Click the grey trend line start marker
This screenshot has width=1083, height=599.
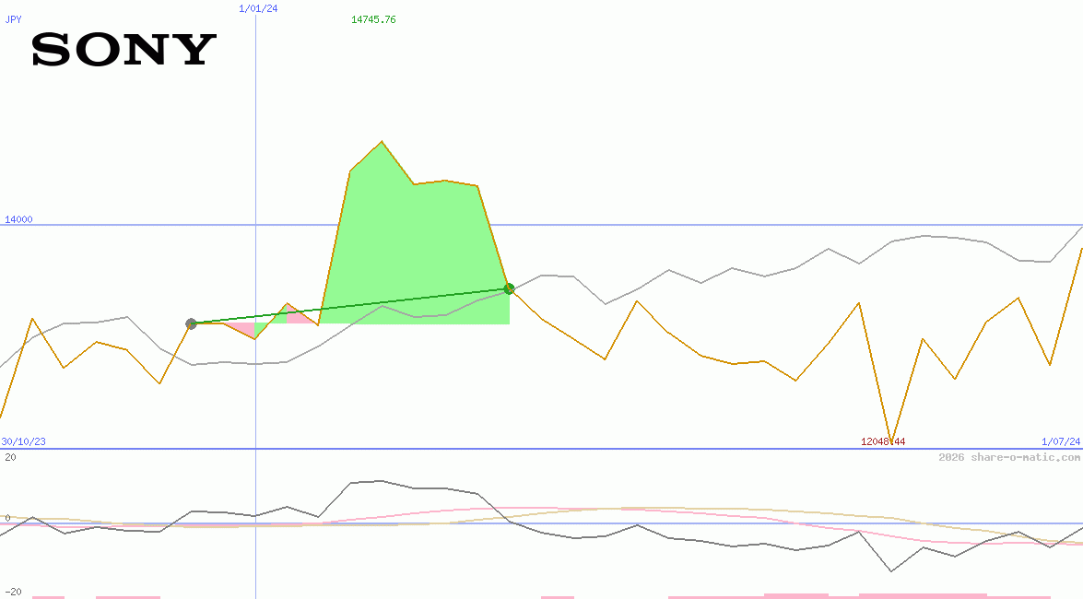pos(192,323)
